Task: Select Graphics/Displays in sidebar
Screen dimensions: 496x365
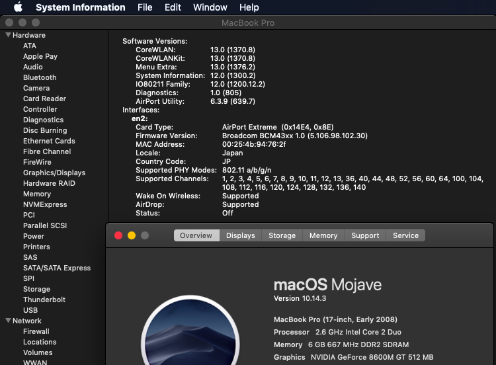Action: coord(54,173)
